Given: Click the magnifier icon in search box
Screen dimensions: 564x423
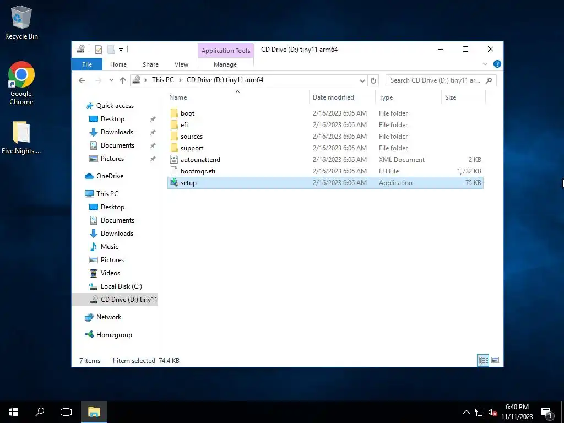Looking at the screenshot, I should pos(489,80).
